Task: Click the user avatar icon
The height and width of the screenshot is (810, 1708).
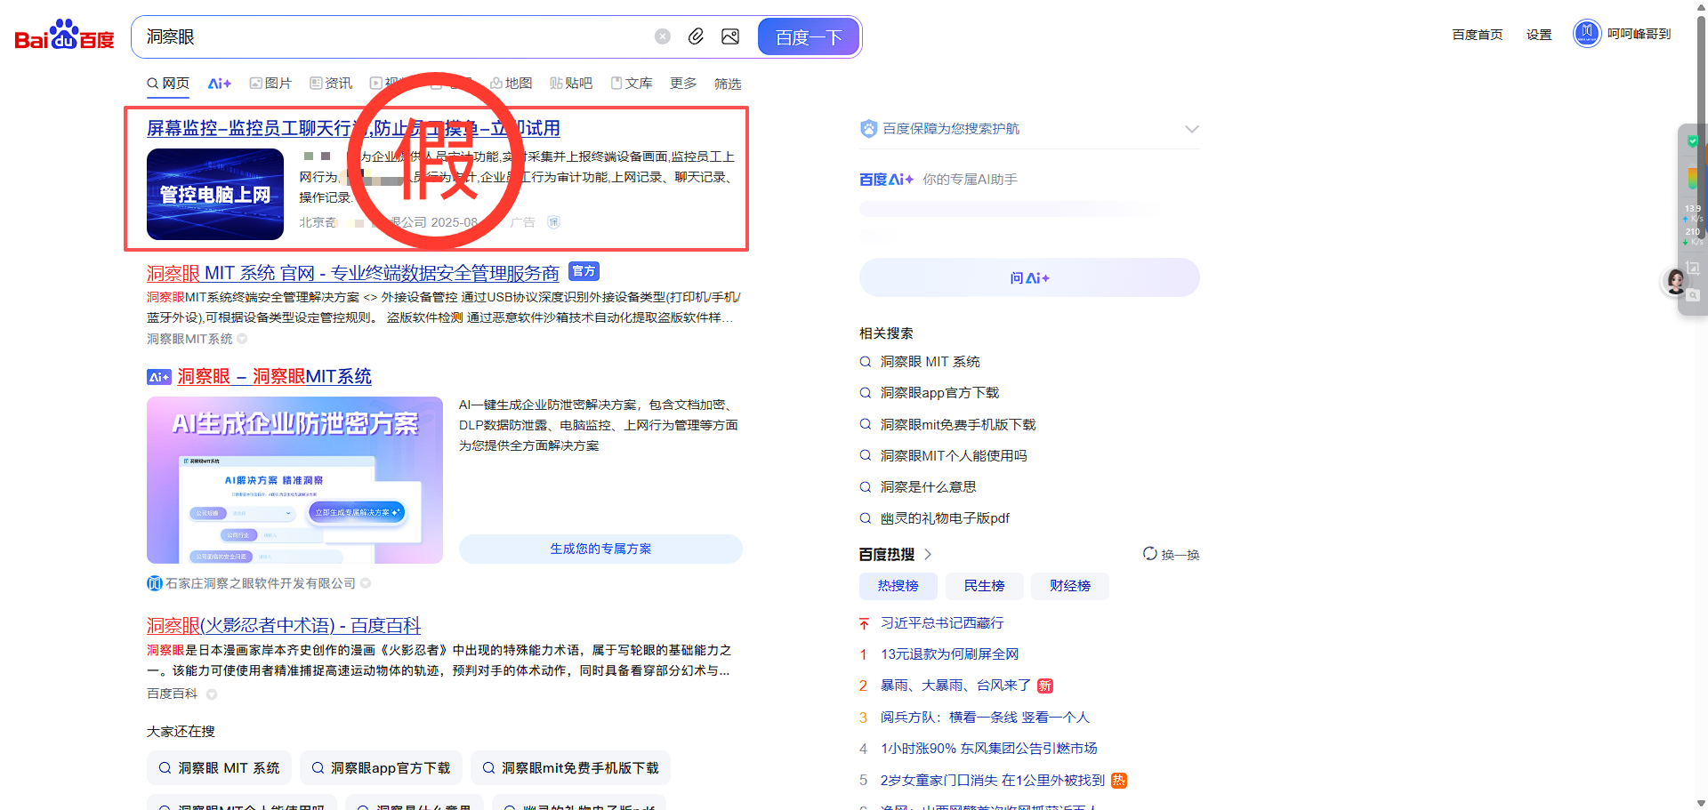Action: click(x=1587, y=34)
